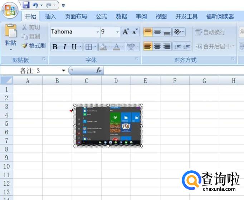Apply the fill color bucket

coord(103,47)
